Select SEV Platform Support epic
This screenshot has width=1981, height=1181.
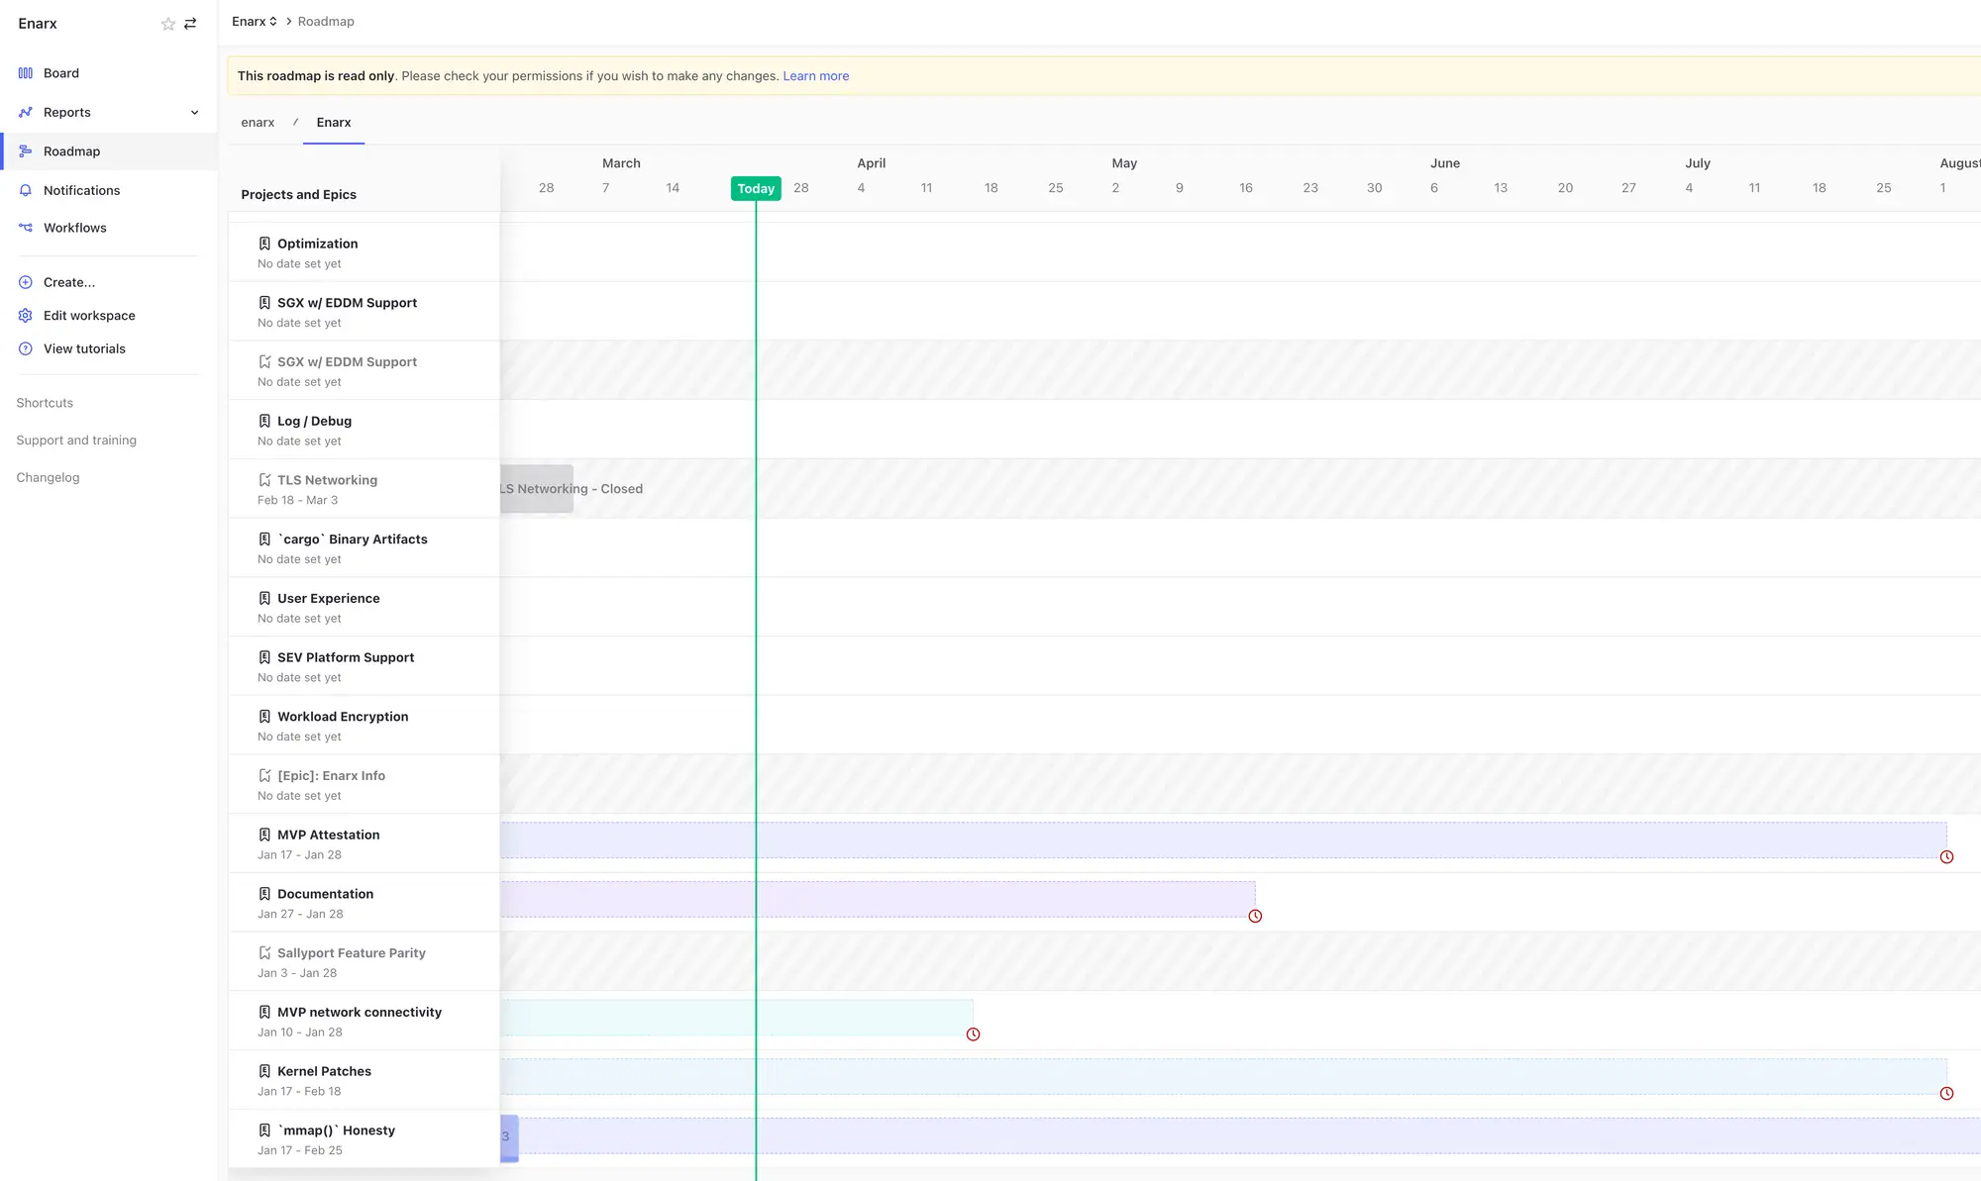(346, 657)
